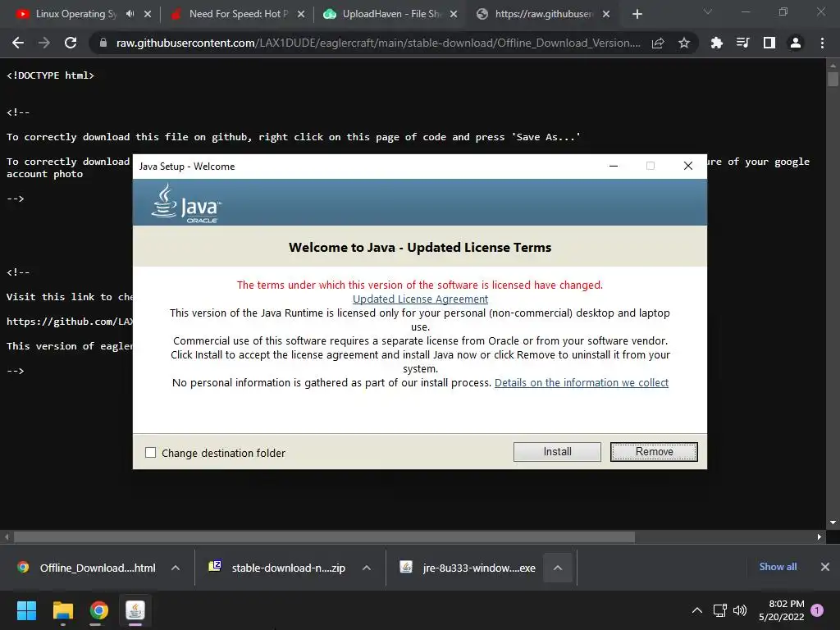This screenshot has height=630, width=840.
Task: Select Java installer taskbar icon
Action: pos(135,610)
